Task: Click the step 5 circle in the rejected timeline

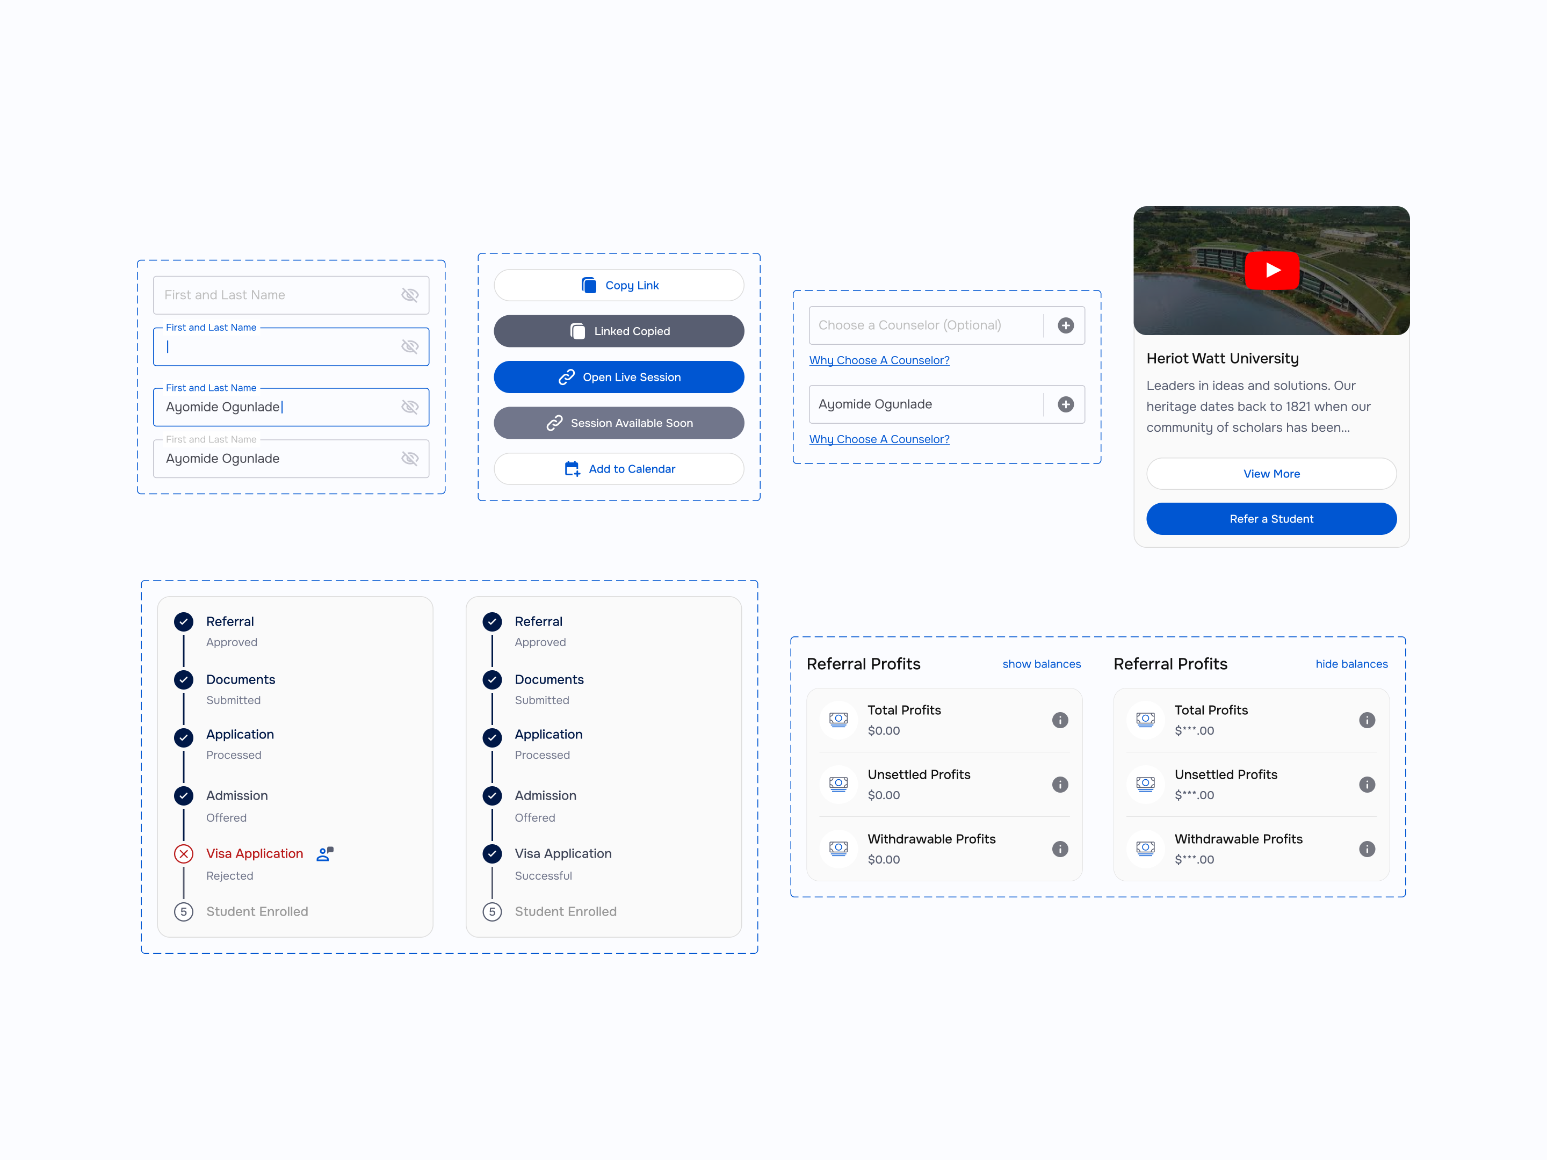Action: pos(184,912)
